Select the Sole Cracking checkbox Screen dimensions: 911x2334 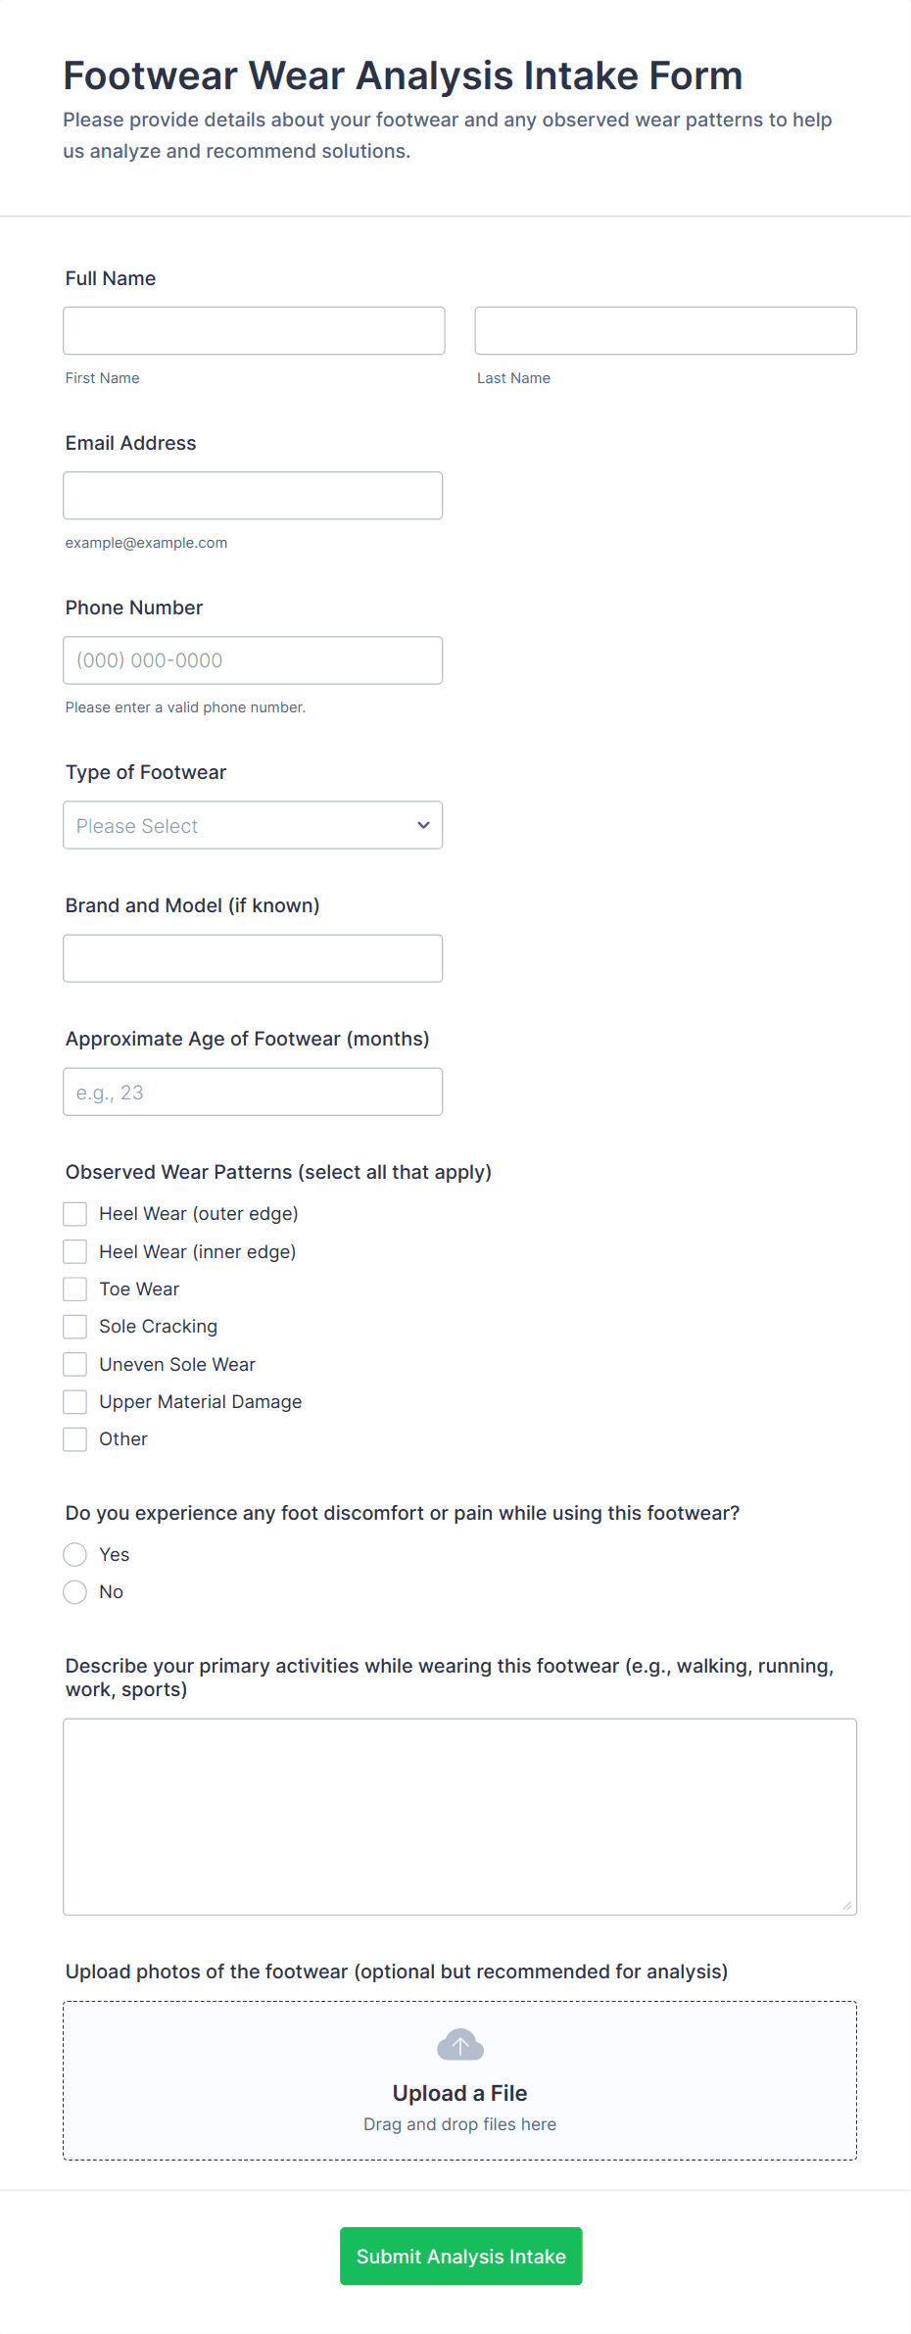(75, 1327)
